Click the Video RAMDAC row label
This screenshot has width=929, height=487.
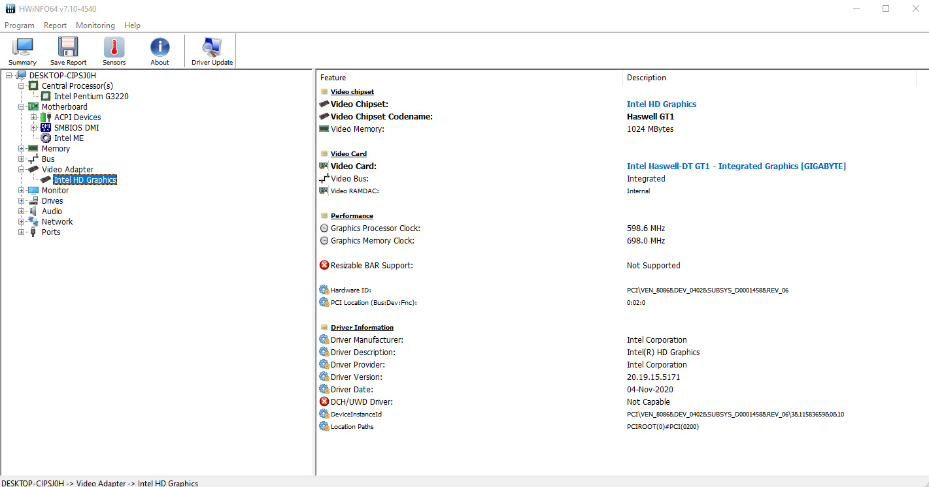tap(355, 191)
